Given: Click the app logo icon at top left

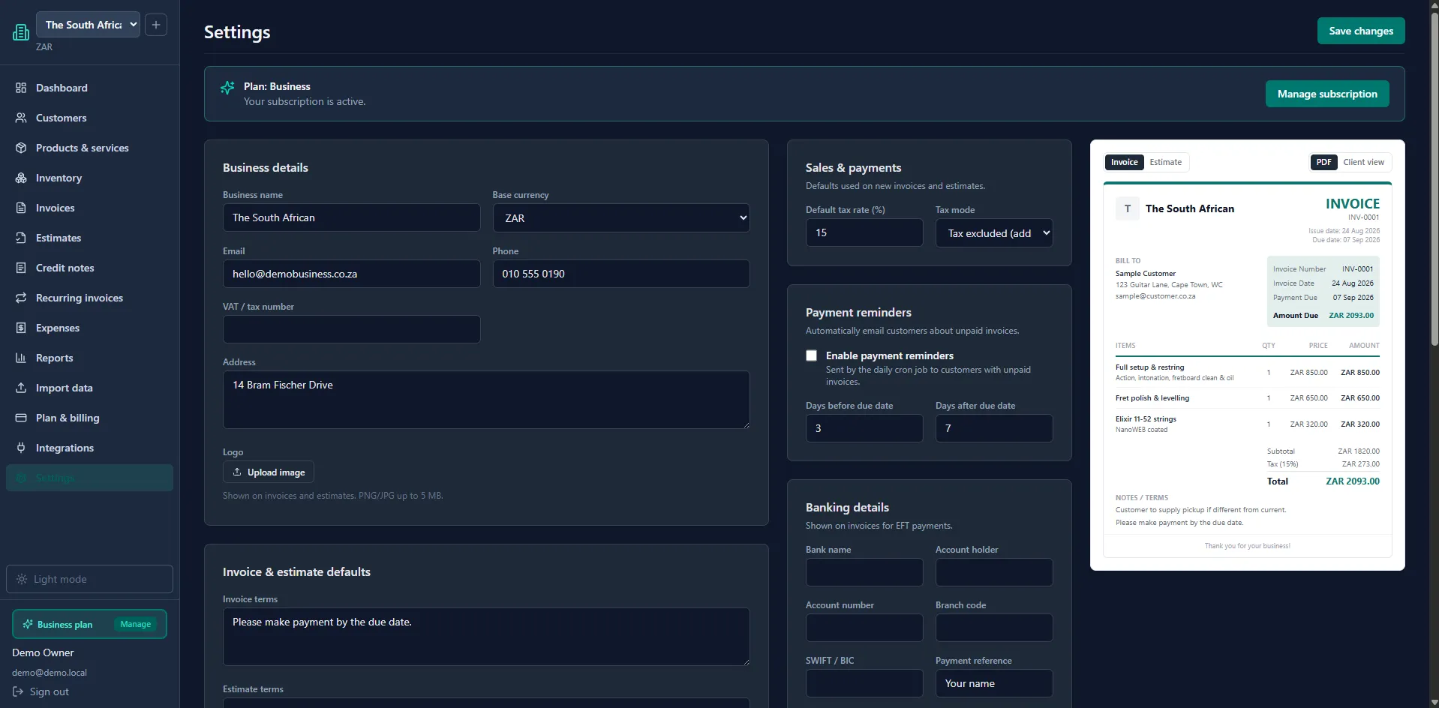Looking at the screenshot, I should tap(21, 32).
